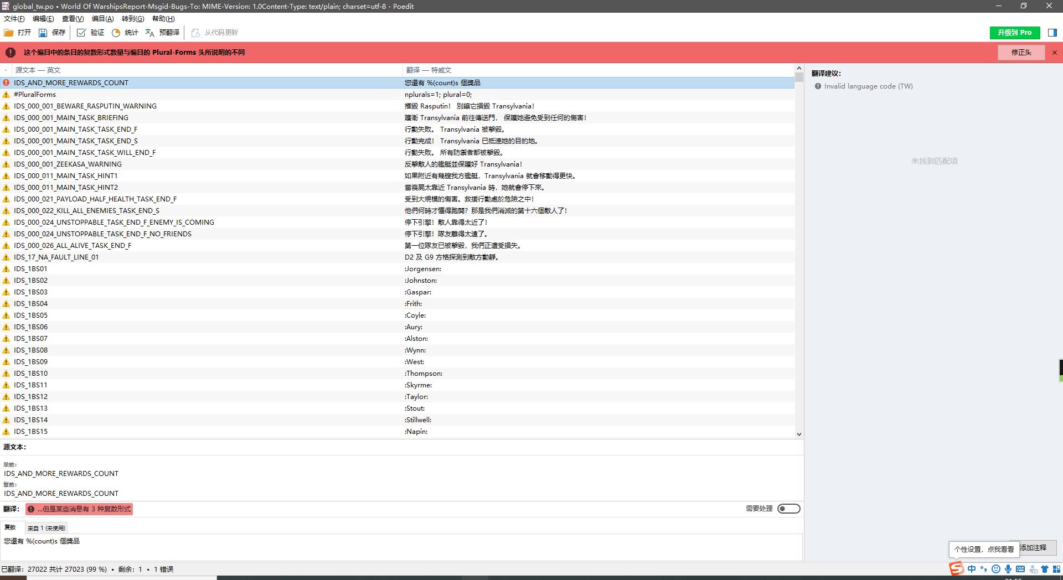The height and width of the screenshot is (580, 1063).
Task: Click the 添加注释 add comment button
Action: pos(1038,548)
